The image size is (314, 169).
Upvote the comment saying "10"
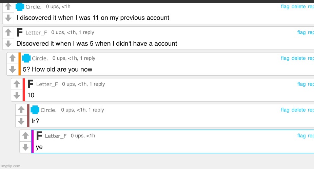point(17,84)
